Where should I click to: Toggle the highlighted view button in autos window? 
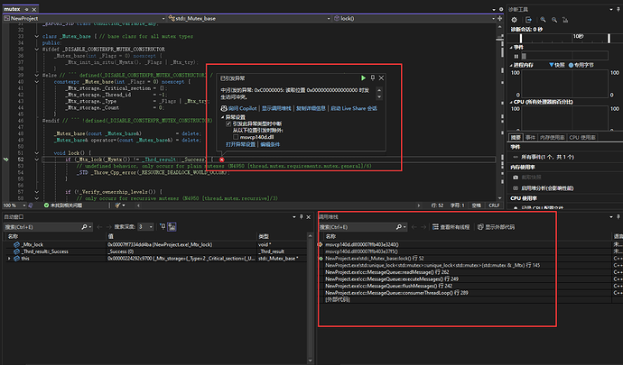tap(172, 226)
